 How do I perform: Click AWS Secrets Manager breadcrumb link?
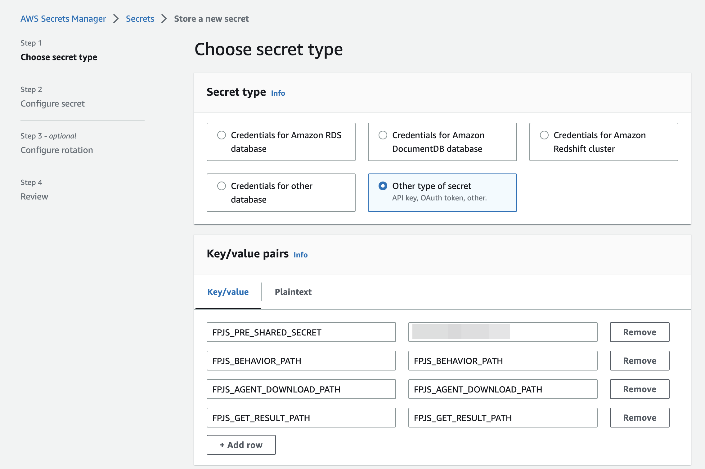pyautogui.click(x=63, y=19)
